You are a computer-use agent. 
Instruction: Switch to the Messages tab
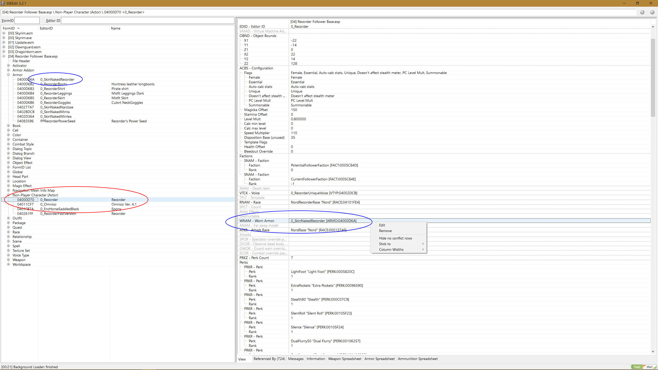[x=296, y=359]
